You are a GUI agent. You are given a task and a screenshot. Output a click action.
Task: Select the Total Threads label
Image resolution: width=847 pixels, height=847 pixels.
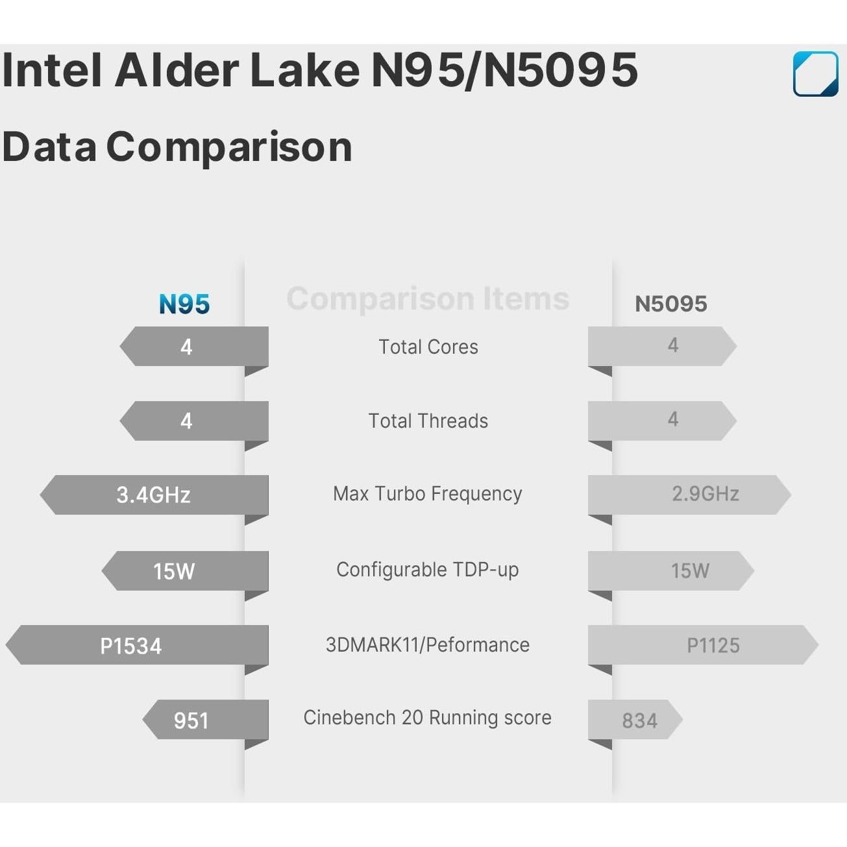[x=428, y=421]
